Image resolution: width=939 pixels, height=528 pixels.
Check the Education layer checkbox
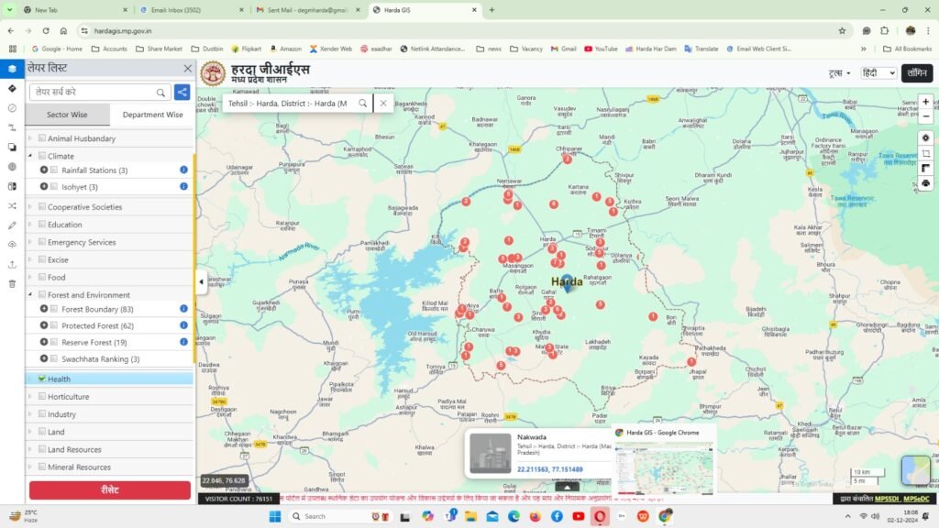coord(42,225)
